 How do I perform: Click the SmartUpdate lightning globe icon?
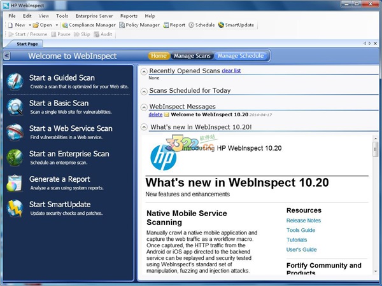tap(15, 208)
